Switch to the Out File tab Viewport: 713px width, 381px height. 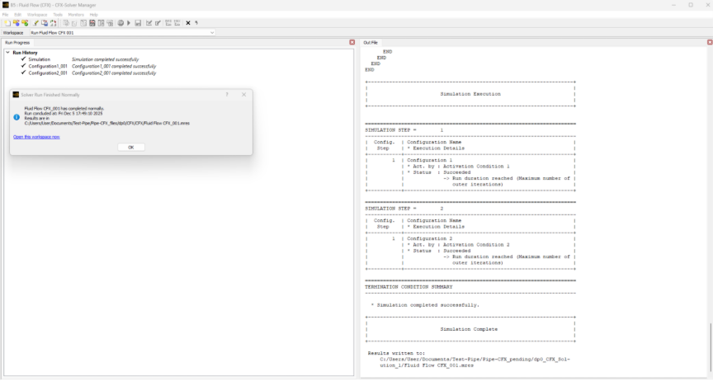(371, 42)
